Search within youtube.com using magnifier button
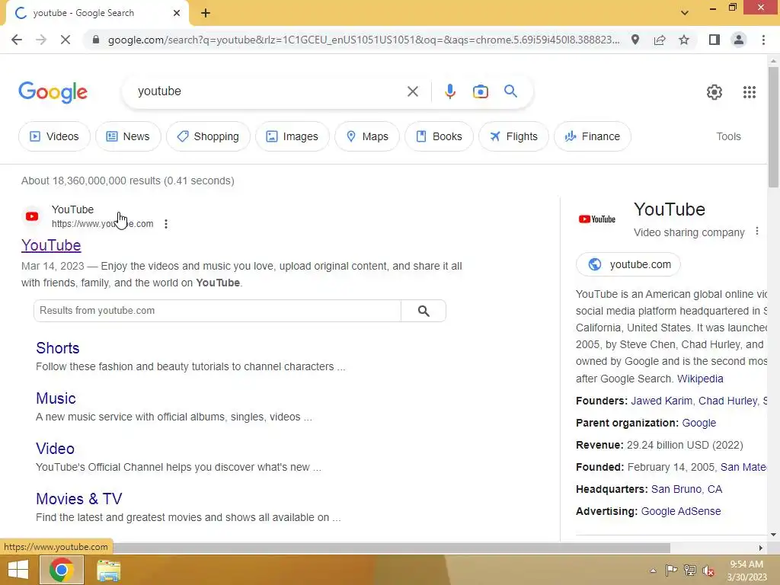Image resolution: width=780 pixels, height=585 pixels. coord(424,311)
